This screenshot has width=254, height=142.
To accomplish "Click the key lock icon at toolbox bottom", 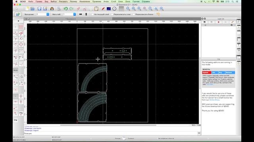I will tap(15, 120).
